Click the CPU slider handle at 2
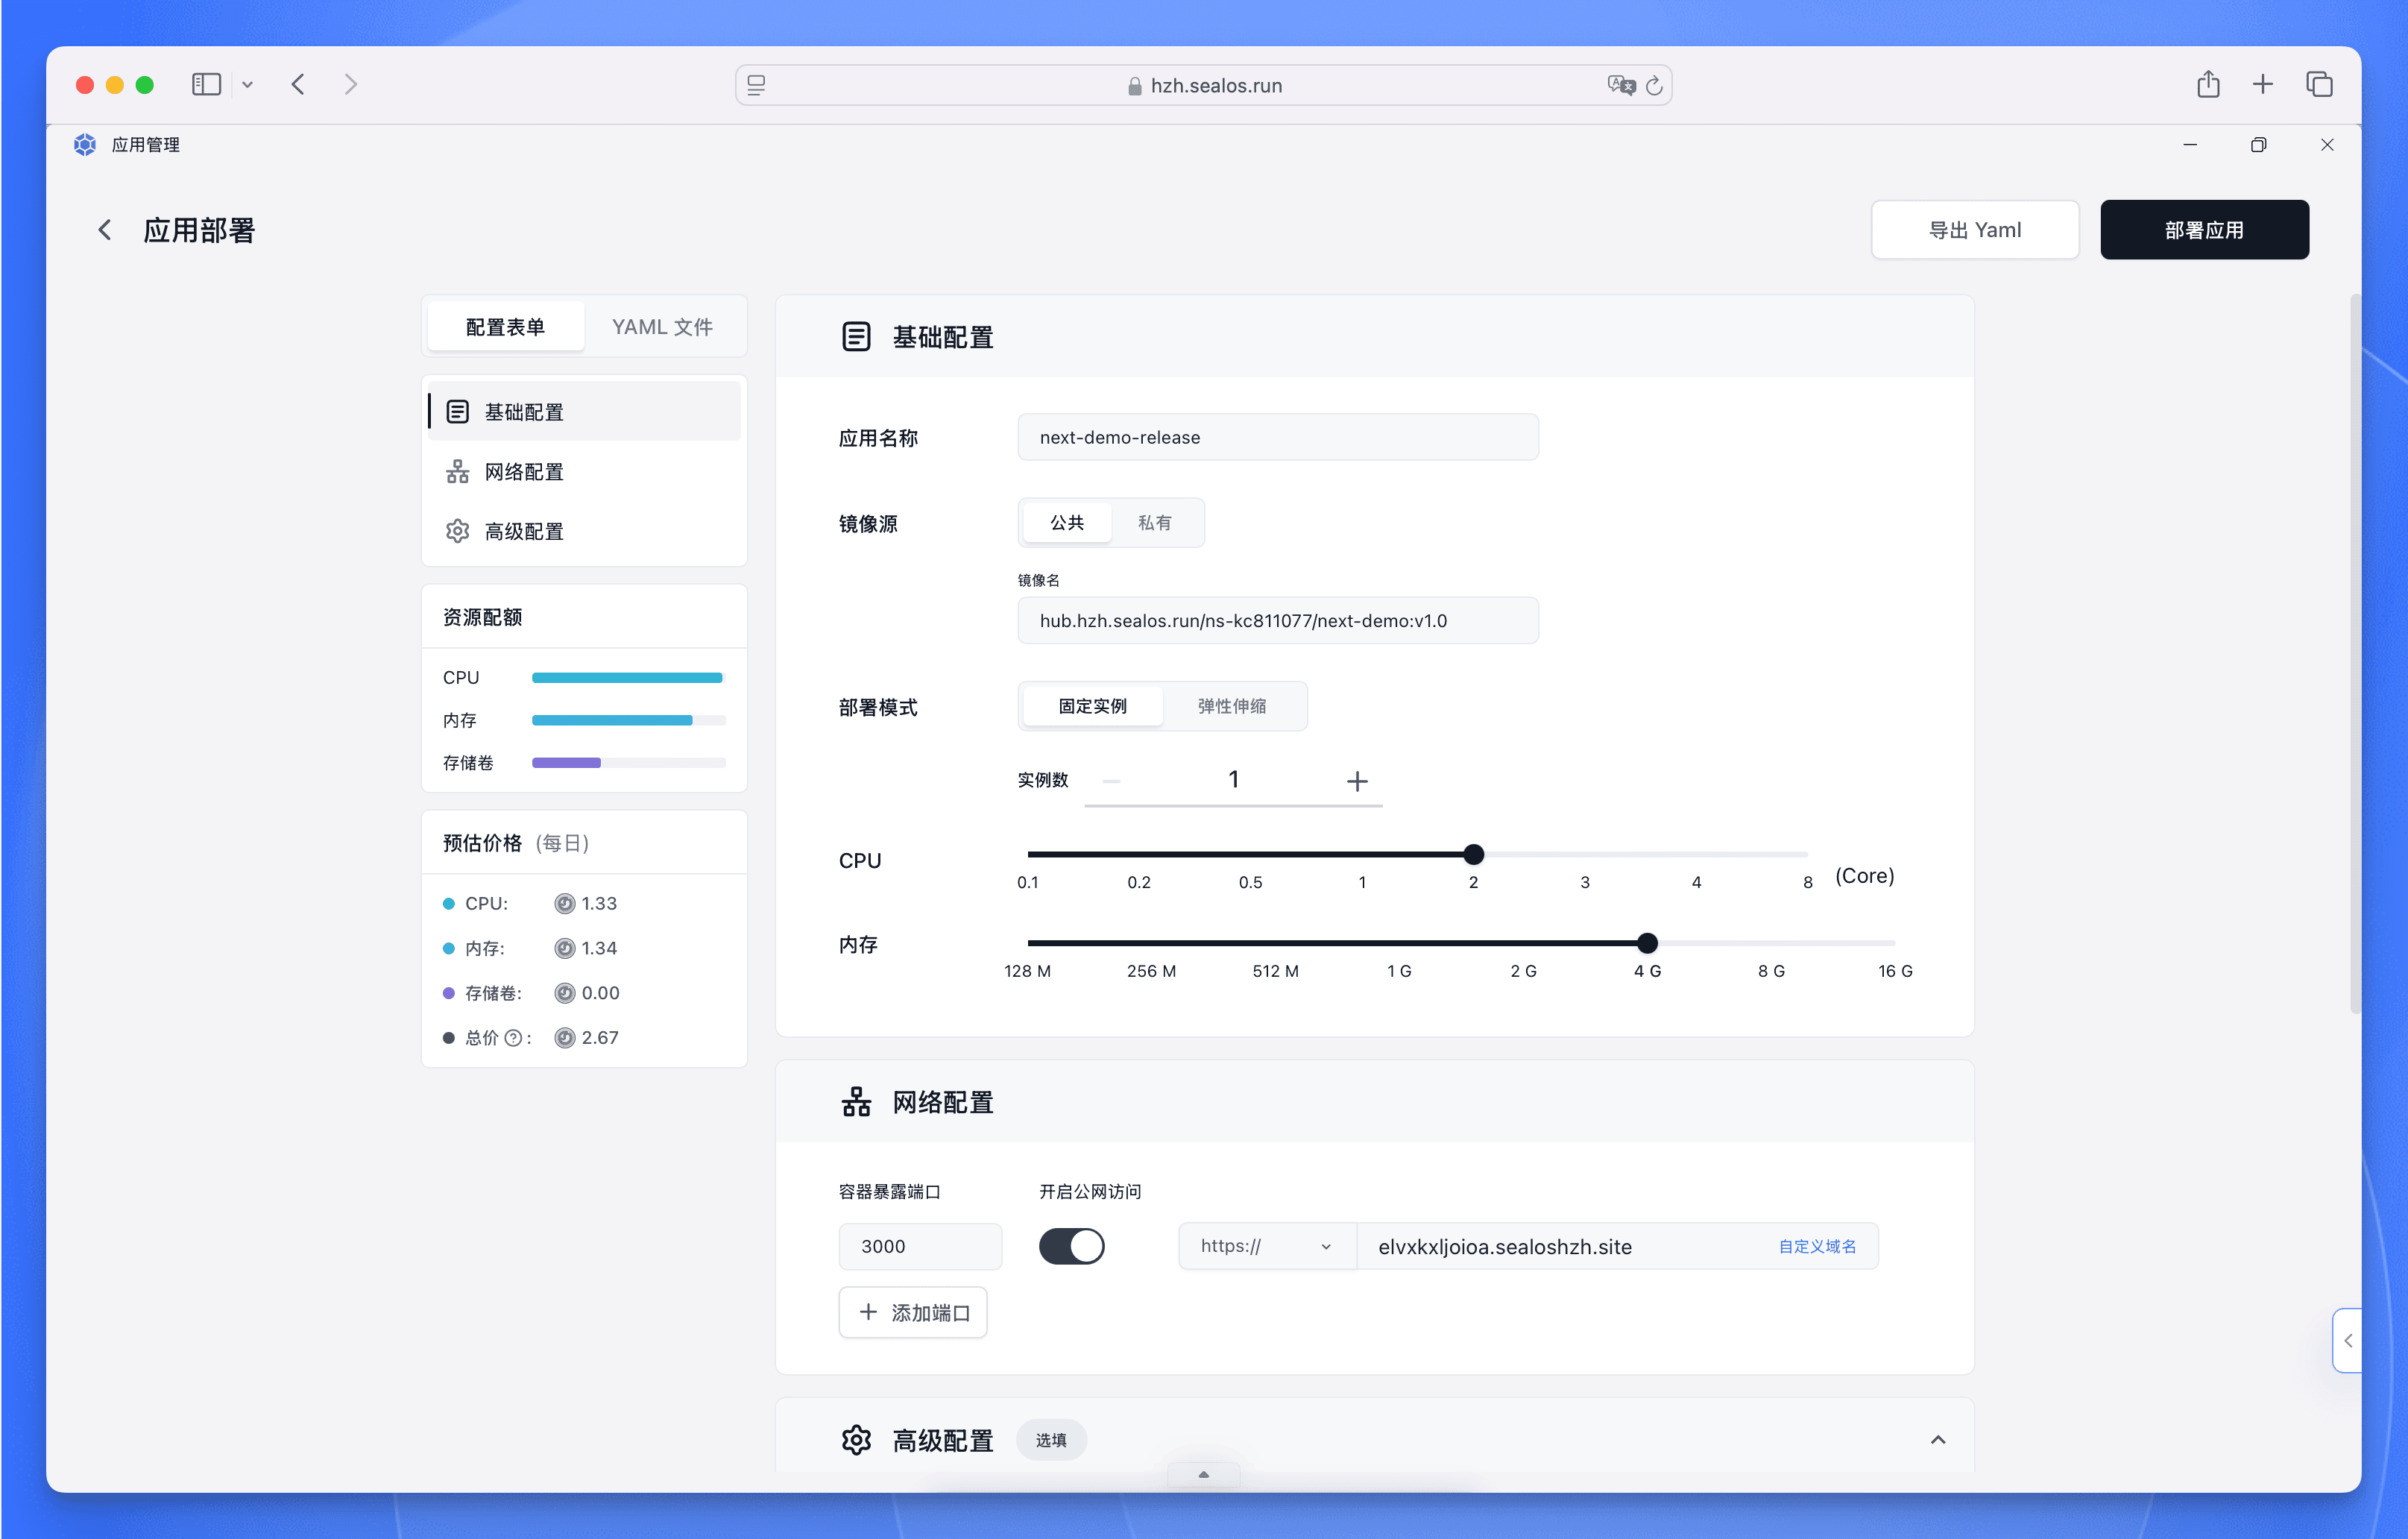Screen dimensions: 2408x1539 1473,854
